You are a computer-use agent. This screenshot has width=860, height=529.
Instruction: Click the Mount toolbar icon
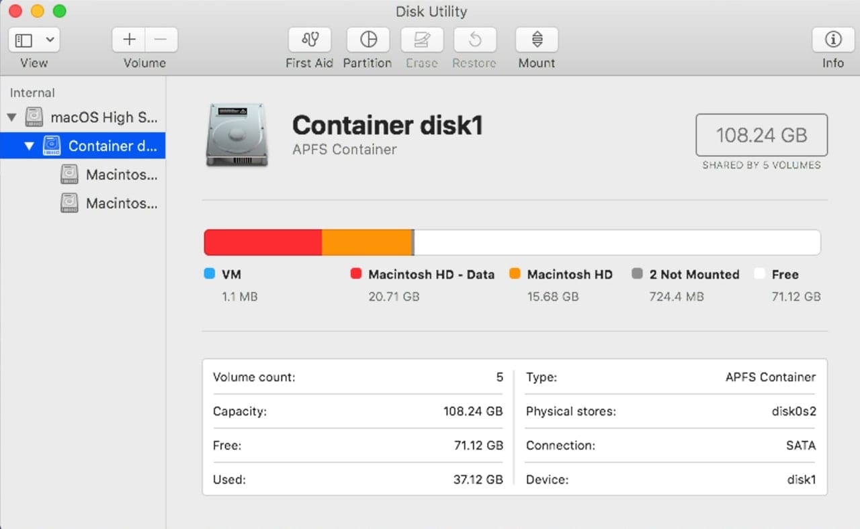coord(536,40)
